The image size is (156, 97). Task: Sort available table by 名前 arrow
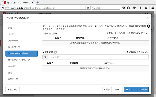point(52,63)
